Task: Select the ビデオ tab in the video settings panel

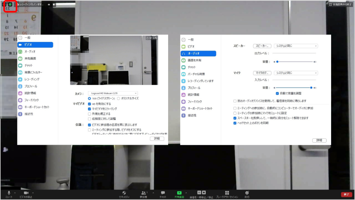Action: [x=35, y=45]
